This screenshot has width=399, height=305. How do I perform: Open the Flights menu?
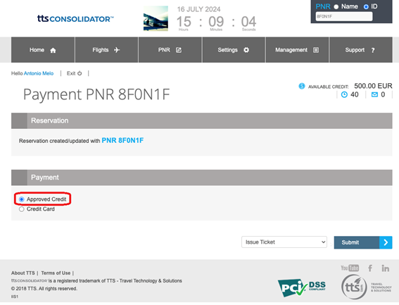pyautogui.click(x=106, y=50)
